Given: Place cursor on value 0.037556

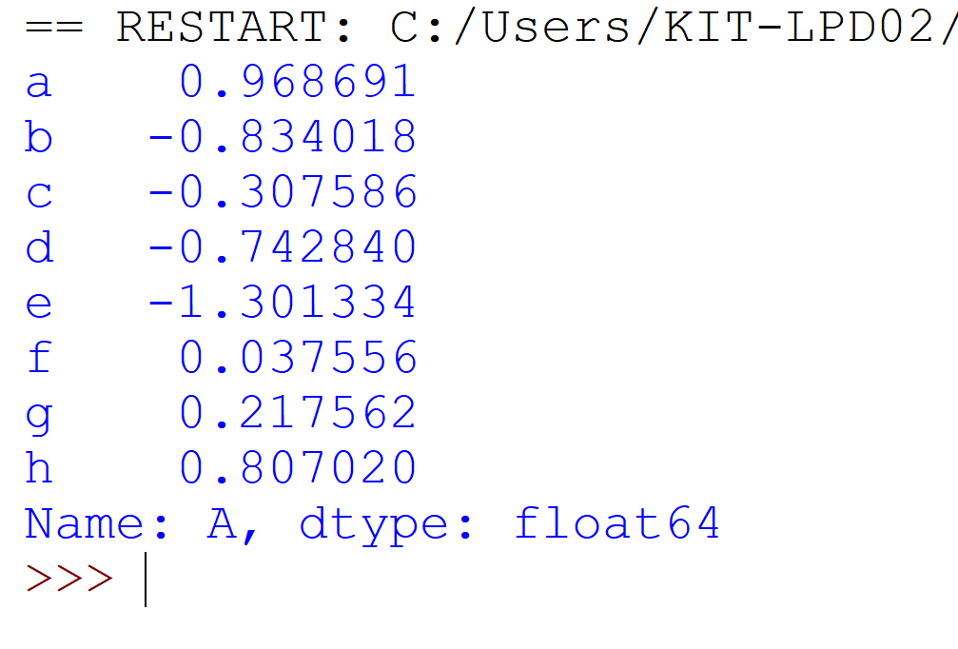Looking at the screenshot, I should point(298,358).
